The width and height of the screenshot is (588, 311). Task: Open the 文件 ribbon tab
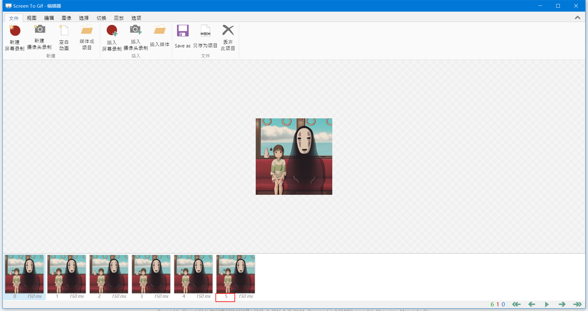[x=14, y=18]
